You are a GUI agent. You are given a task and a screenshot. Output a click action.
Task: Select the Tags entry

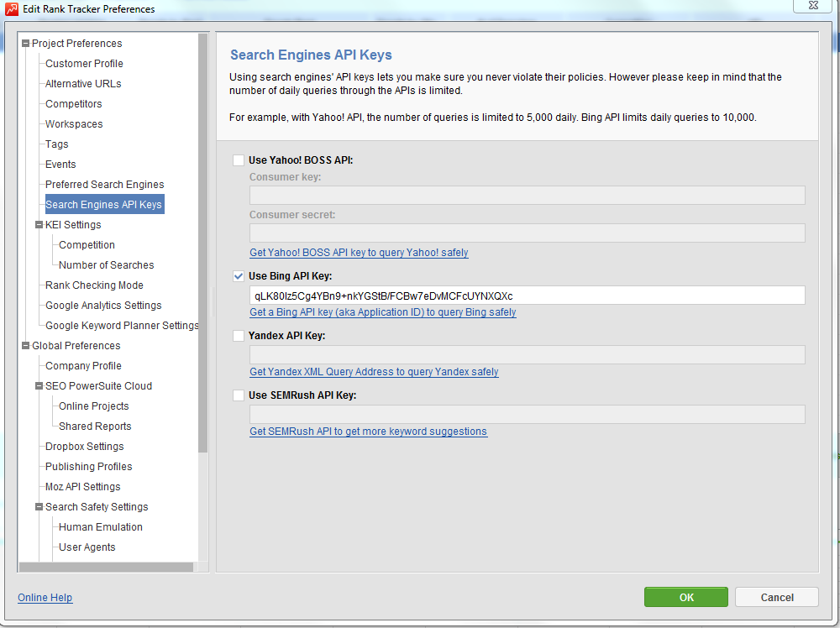(57, 144)
